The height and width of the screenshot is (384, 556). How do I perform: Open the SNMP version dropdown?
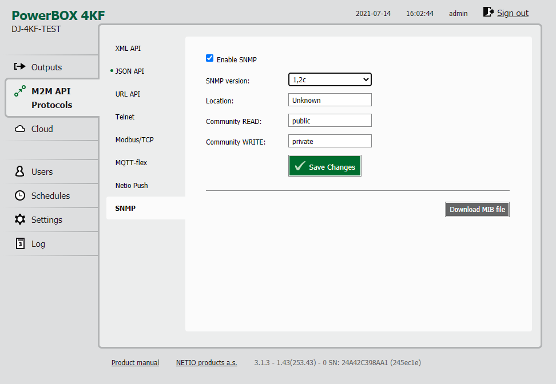330,80
